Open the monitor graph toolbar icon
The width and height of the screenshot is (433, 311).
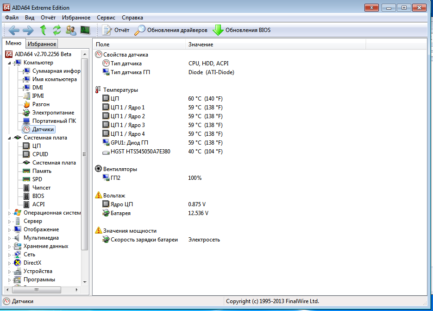point(85,30)
